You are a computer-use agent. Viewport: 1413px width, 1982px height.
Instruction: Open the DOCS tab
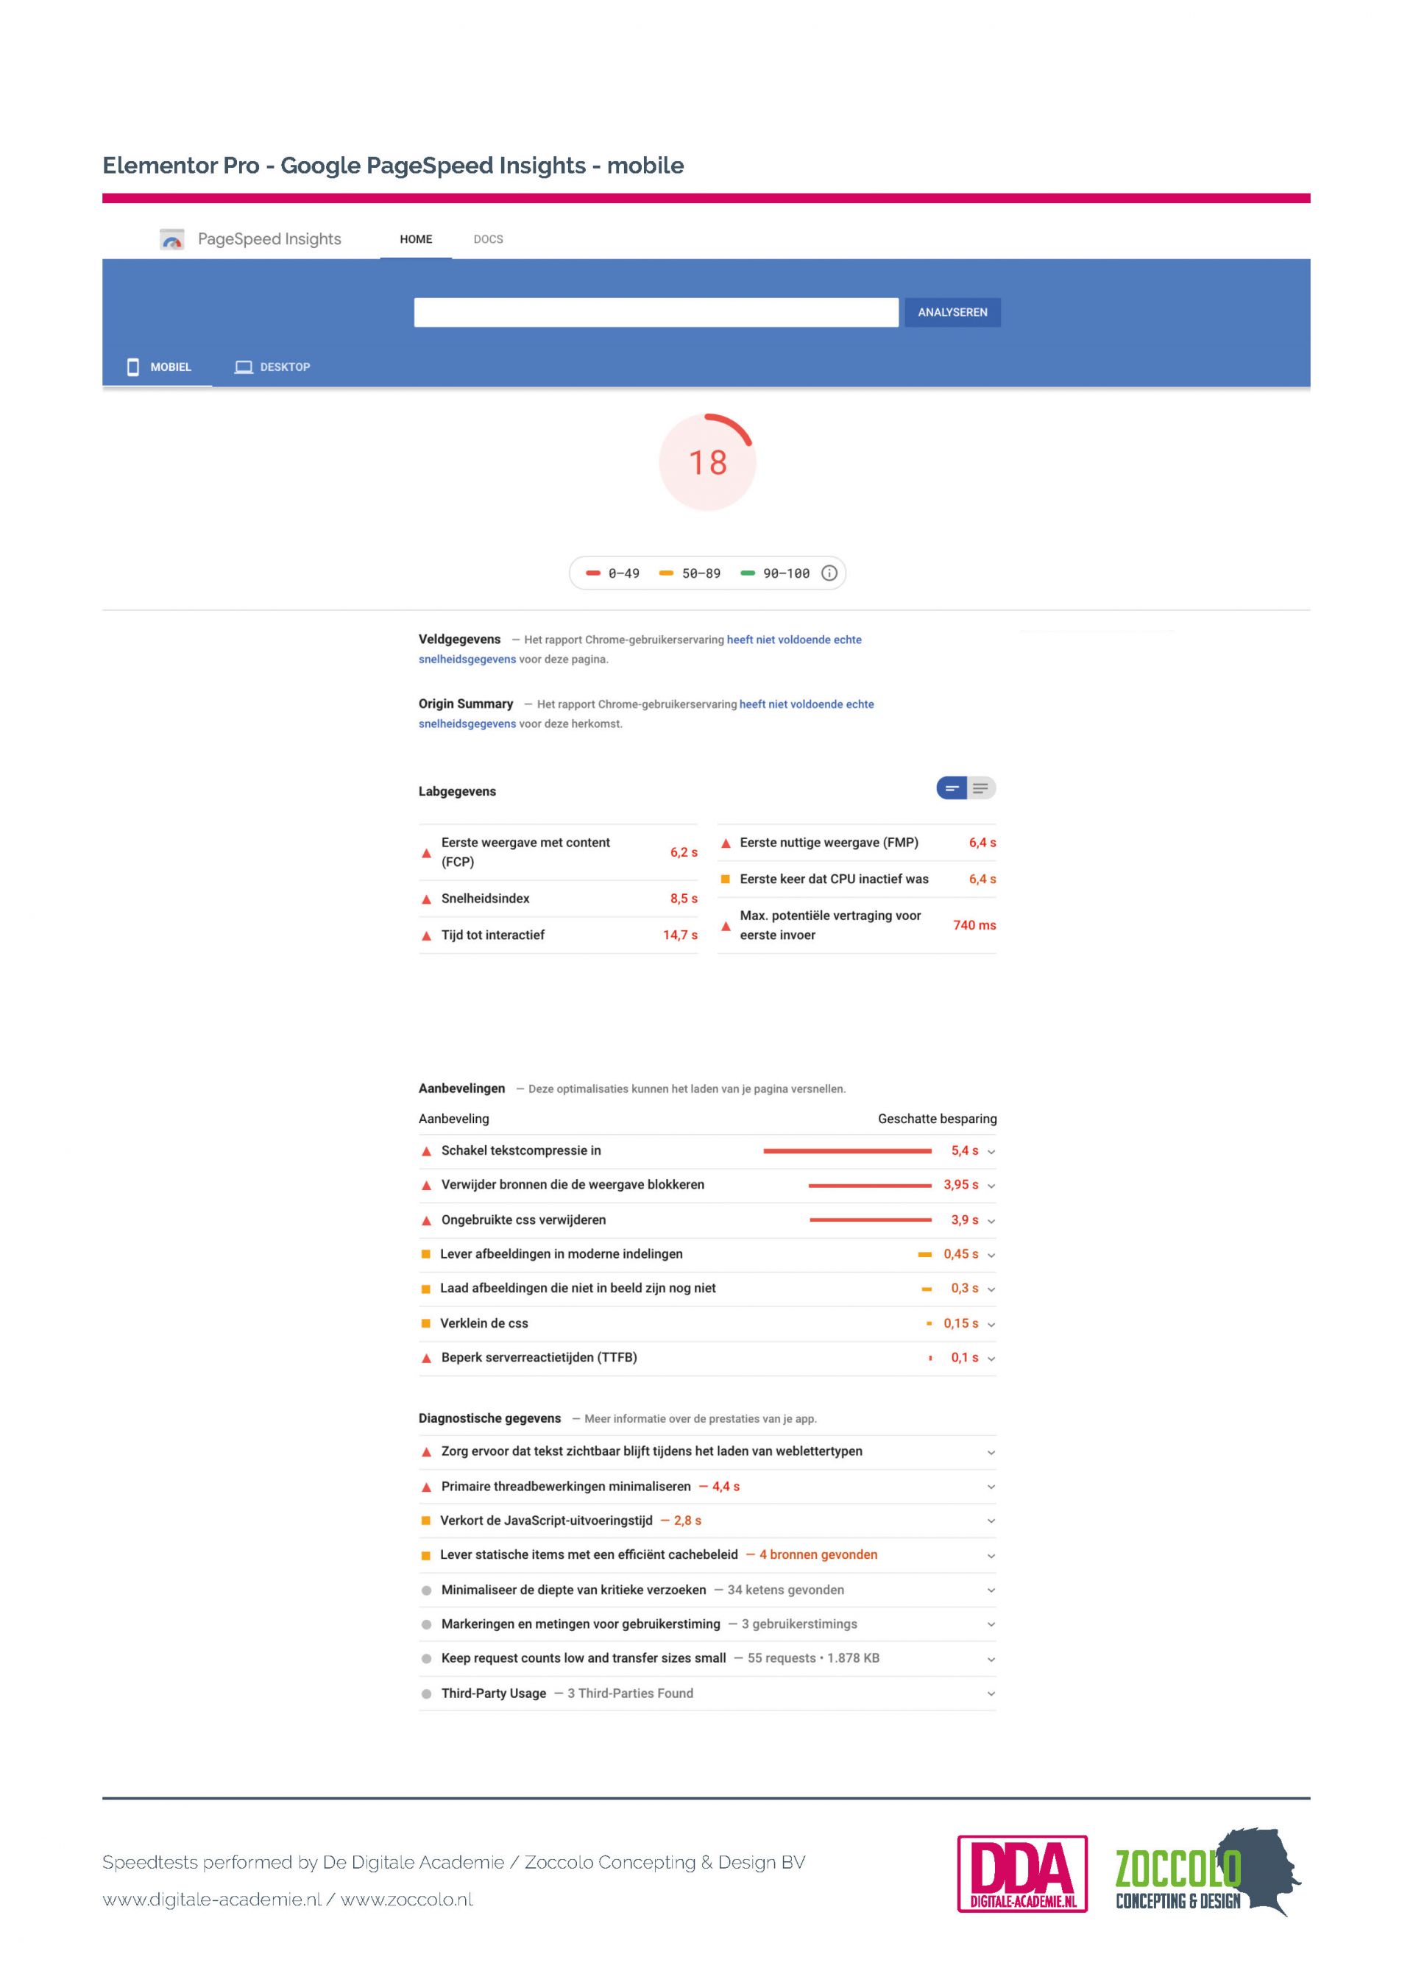pos(488,239)
